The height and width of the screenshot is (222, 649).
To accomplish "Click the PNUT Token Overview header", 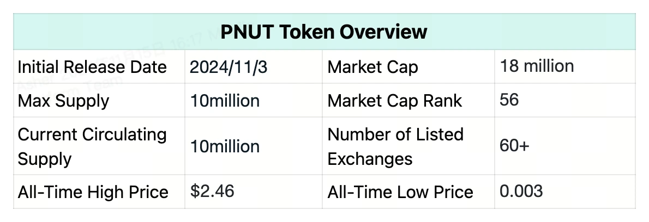I will [323, 32].
